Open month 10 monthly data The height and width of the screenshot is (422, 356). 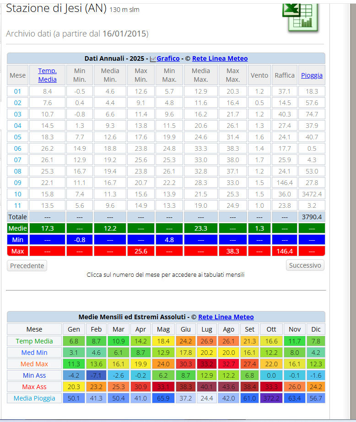[17, 194]
